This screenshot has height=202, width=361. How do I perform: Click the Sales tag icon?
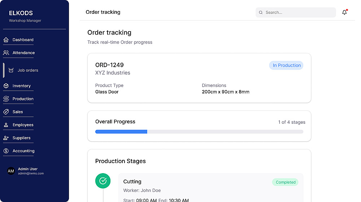tap(6, 112)
